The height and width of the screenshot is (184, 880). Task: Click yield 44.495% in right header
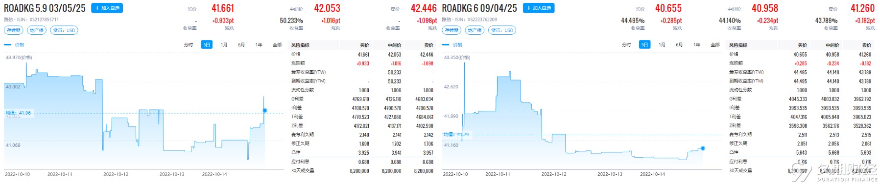(633, 20)
